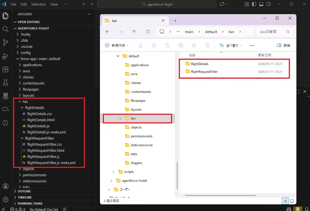The height and width of the screenshot is (211, 310).
Task: Toggle the bottom panel layout icon
Action: (x=261, y=4)
